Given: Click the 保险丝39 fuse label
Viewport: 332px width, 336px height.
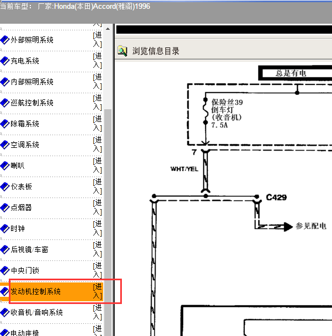Looking at the screenshot, I should (x=227, y=102).
